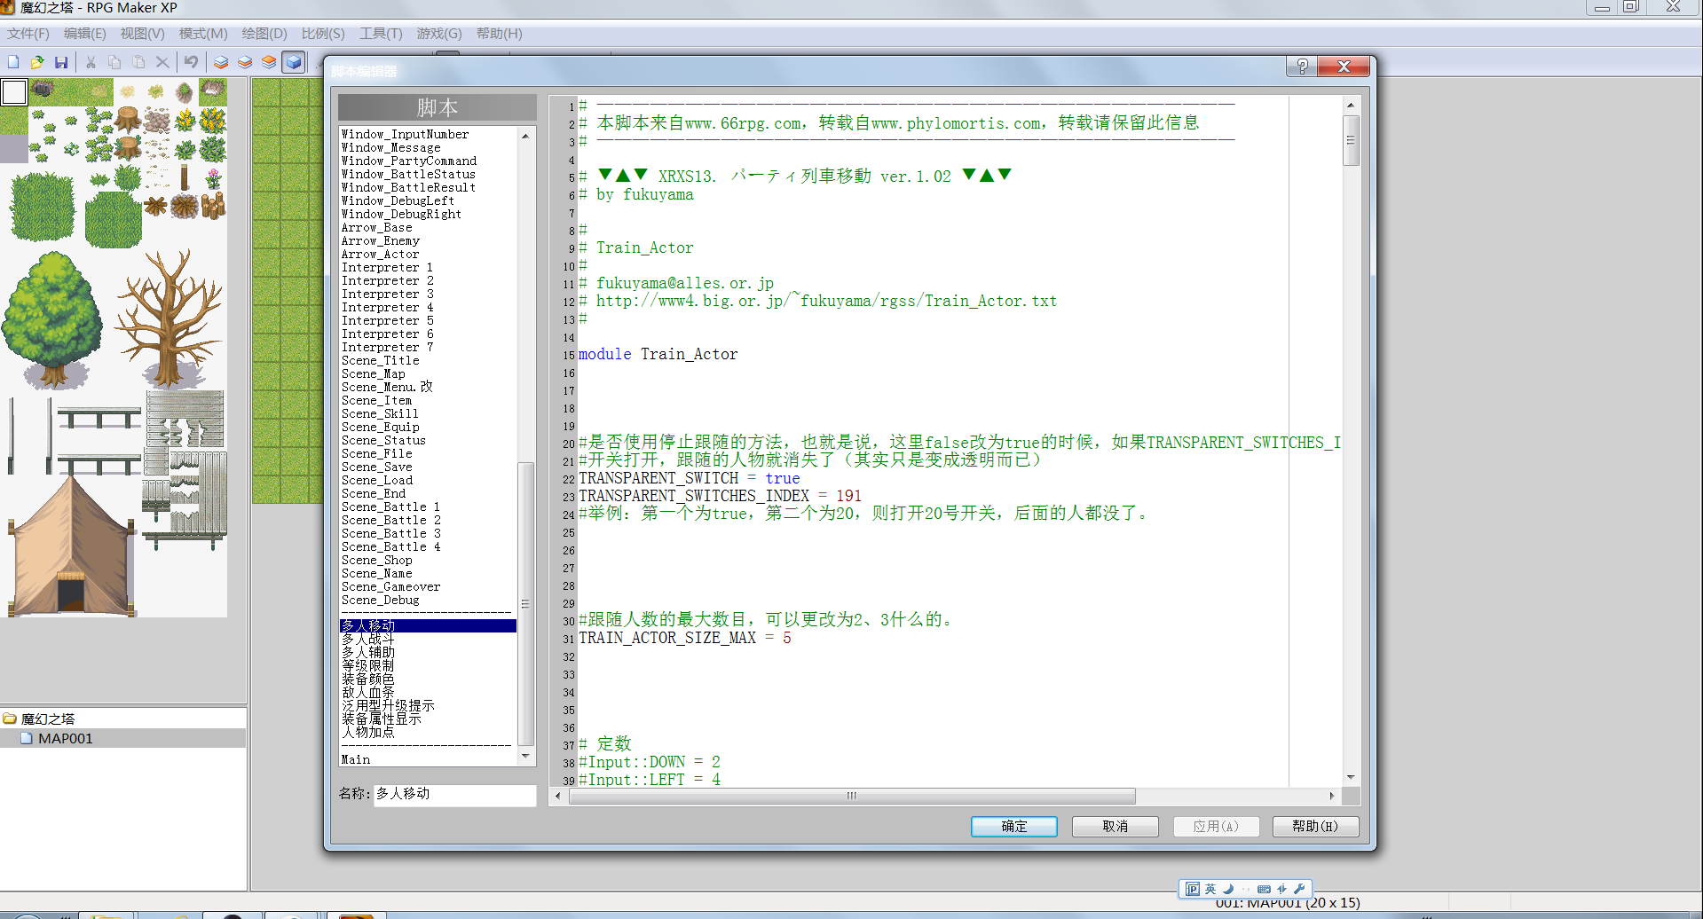Confirm with the 确定 button

click(1014, 827)
